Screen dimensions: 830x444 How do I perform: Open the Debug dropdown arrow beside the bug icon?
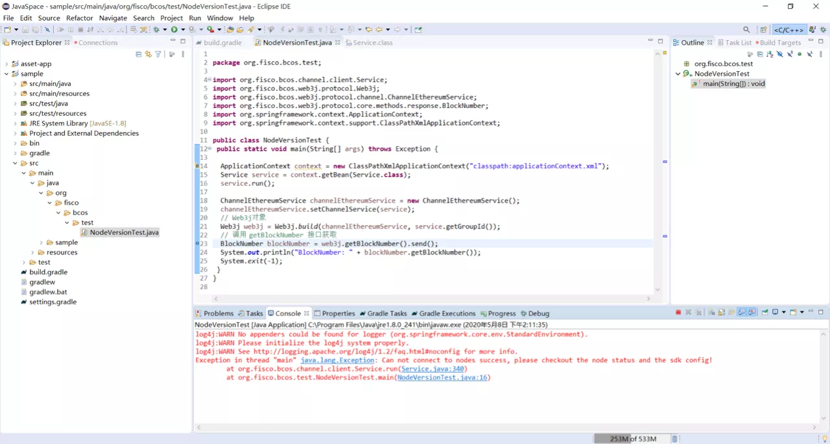point(165,30)
